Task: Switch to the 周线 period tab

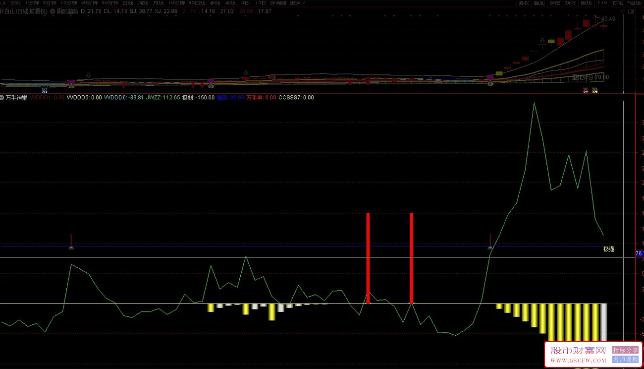Action: [x=143, y=2]
